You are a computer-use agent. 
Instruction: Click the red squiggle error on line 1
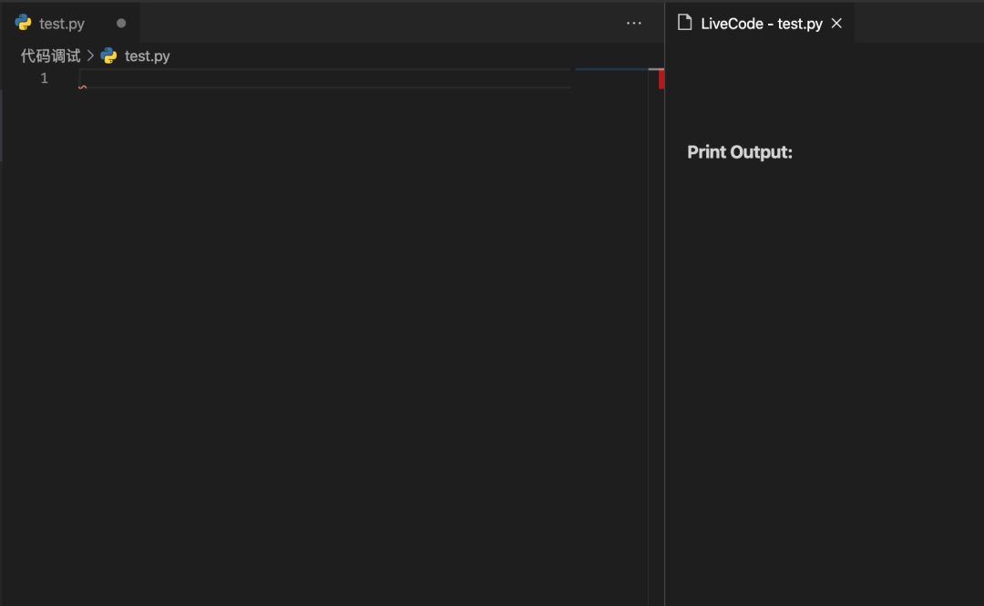pyautogui.click(x=83, y=87)
